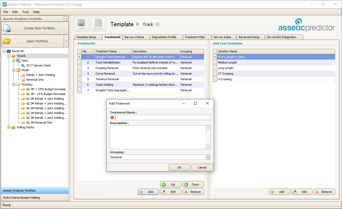Collapse the portfolio sidebar panel arrow
342x209 pixels.
tap(66, 19)
